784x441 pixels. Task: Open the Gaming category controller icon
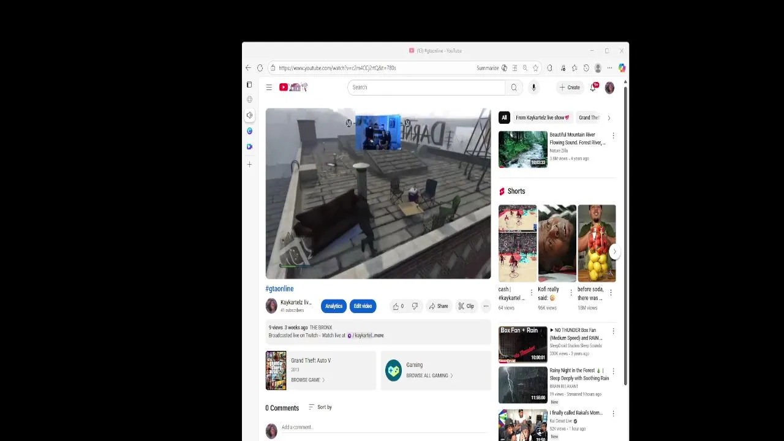pos(393,370)
